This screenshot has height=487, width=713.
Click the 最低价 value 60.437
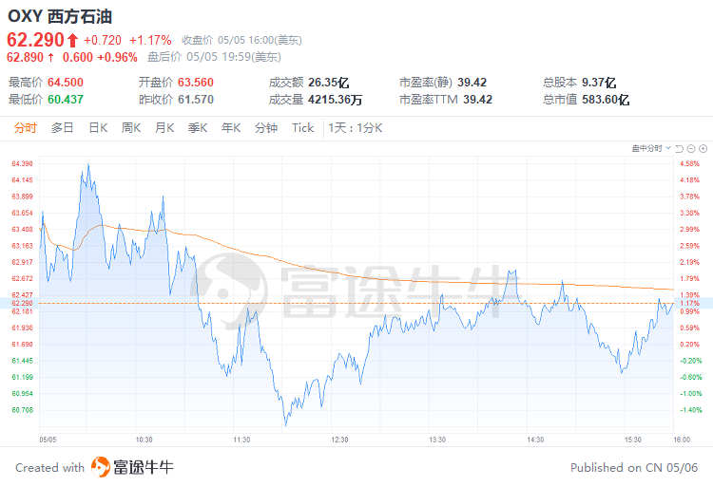(66, 100)
